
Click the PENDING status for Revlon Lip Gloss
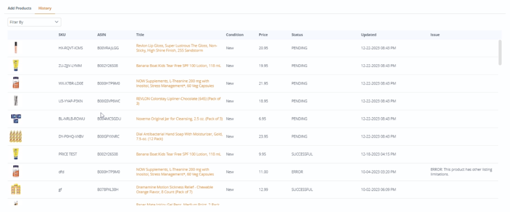pos(299,48)
